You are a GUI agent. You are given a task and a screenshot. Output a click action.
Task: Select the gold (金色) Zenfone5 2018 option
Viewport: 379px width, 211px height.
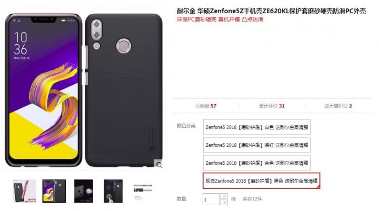coord(257,163)
